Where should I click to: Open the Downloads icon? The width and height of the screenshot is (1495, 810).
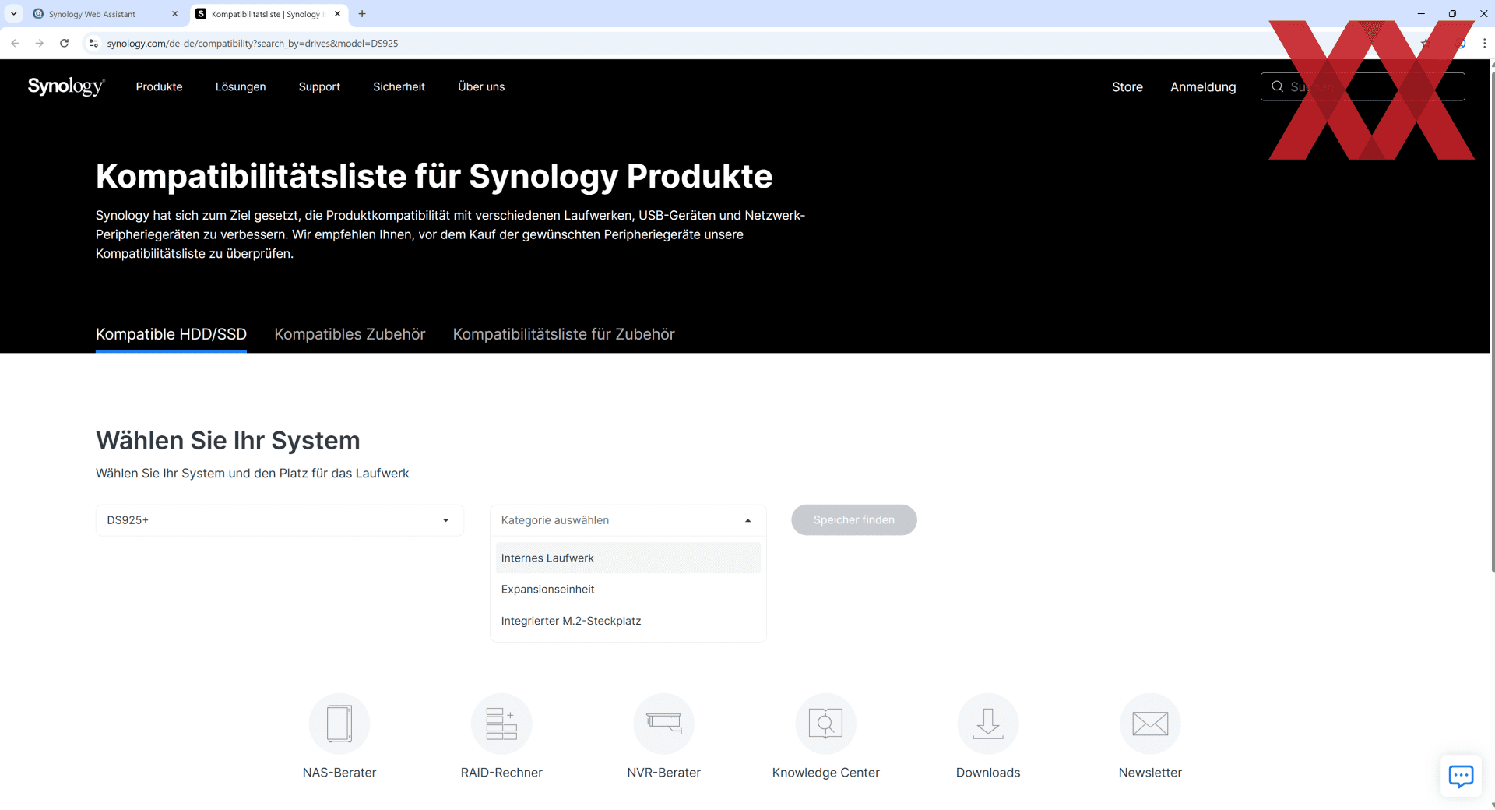tap(988, 724)
